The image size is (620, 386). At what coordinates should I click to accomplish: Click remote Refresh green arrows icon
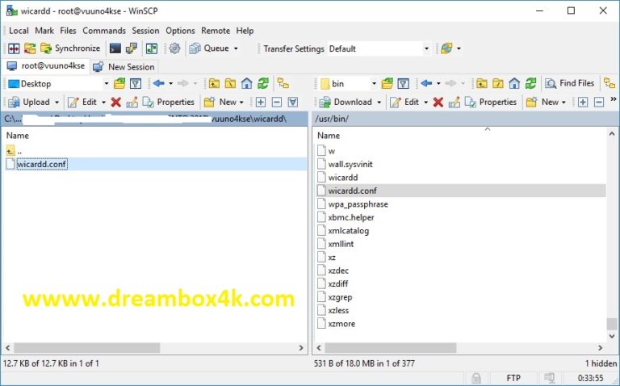click(x=530, y=83)
